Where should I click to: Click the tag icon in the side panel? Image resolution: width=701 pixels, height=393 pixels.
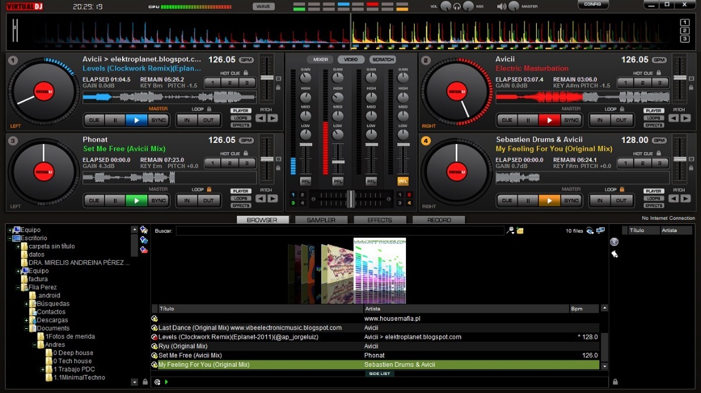tap(614, 254)
